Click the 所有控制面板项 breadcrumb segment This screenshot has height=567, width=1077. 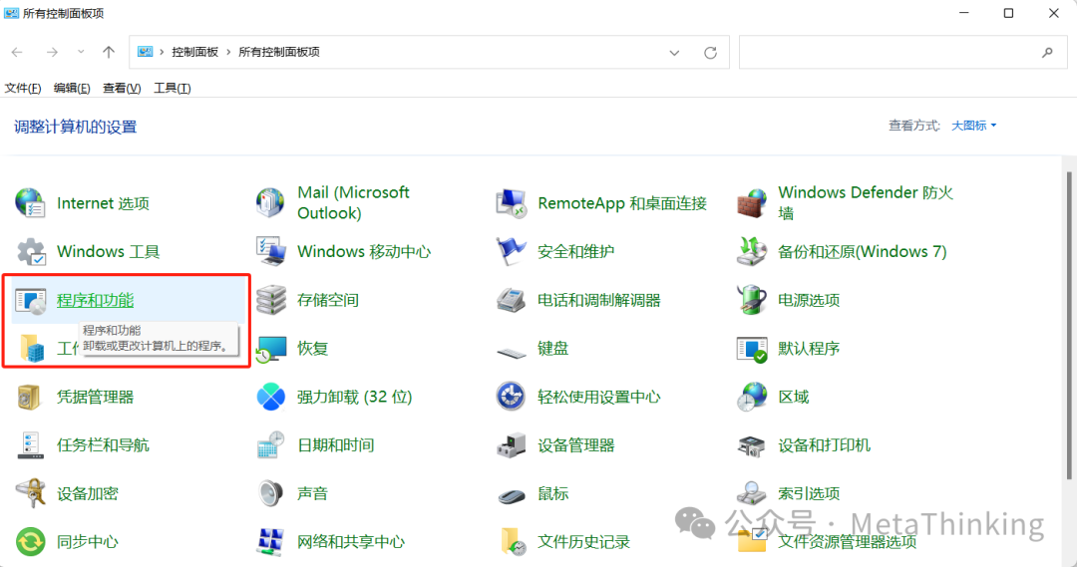tap(279, 52)
